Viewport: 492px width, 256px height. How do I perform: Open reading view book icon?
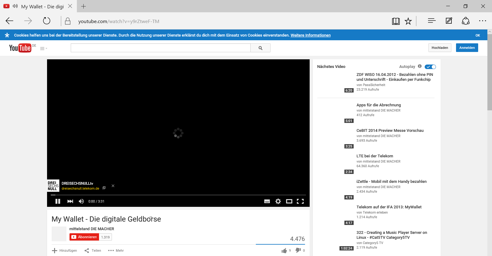pyautogui.click(x=396, y=21)
